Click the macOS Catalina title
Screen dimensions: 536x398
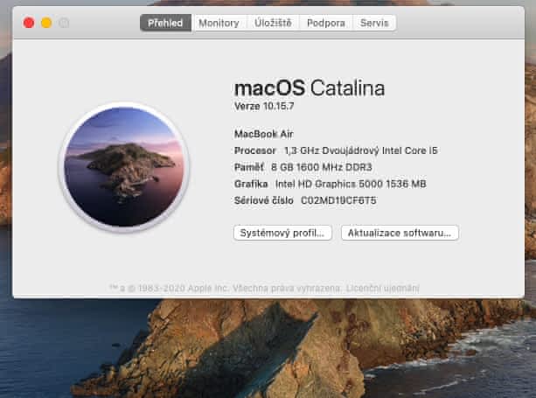pyautogui.click(x=310, y=87)
